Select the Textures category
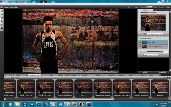This screenshot has width=171, height=107. point(126,75)
